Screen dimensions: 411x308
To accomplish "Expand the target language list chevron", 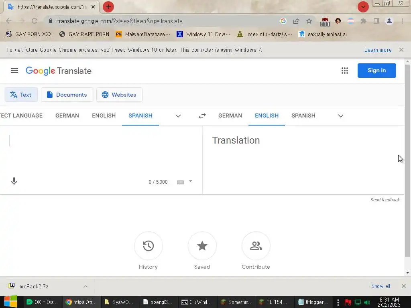I will point(340,116).
